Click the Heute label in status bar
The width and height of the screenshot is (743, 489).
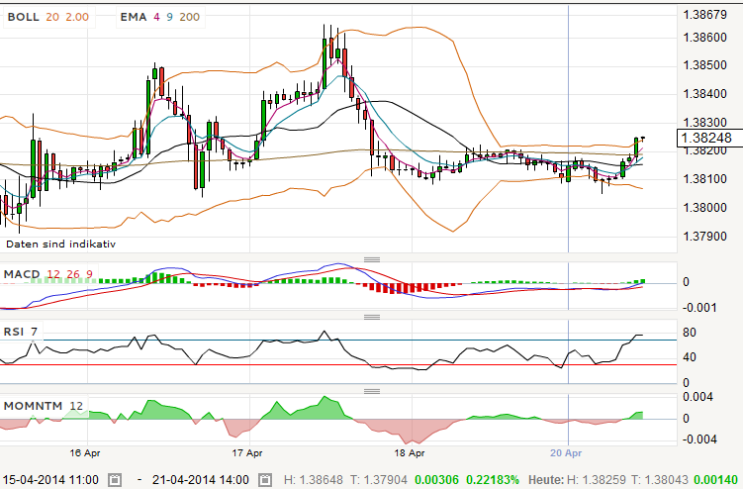coord(546,480)
